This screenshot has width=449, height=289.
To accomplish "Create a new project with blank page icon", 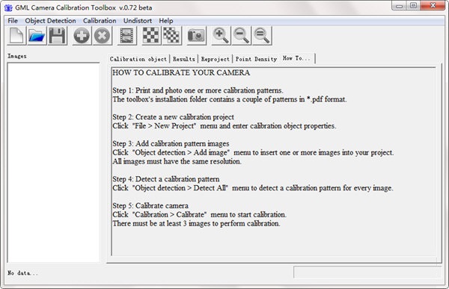I will point(16,36).
